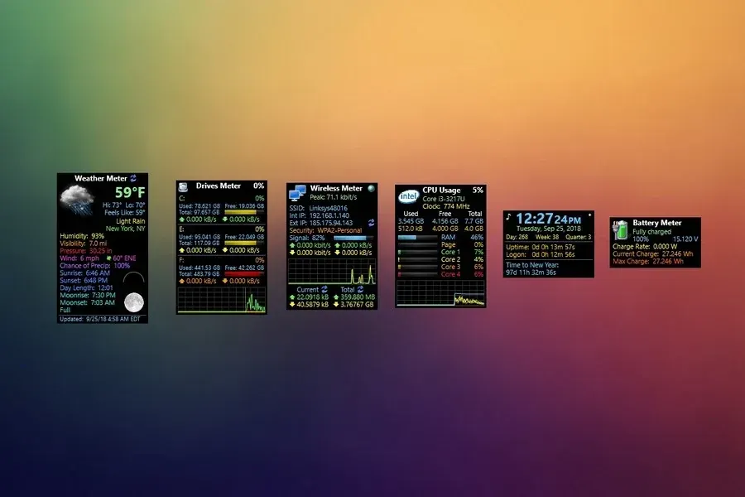Click the Light Rain condition text
Image resolution: width=745 pixels, height=497 pixels.
click(131, 221)
